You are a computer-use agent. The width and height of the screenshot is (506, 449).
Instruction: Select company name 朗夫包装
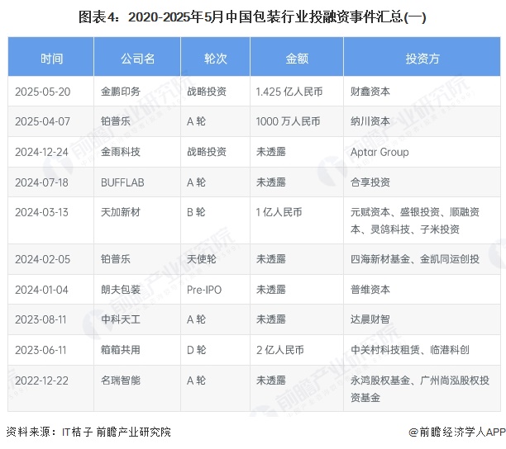pos(121,290)
